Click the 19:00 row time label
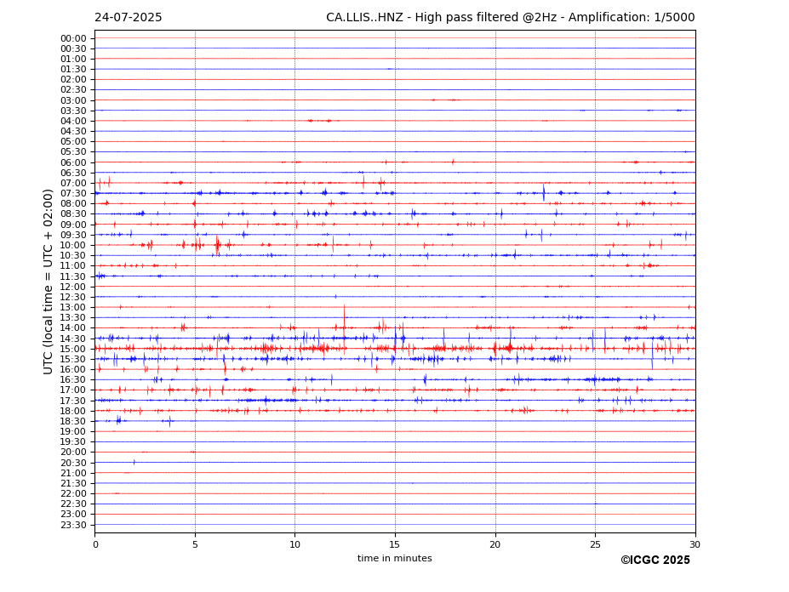Screen dimensions: 789x592 pos(73,432)
